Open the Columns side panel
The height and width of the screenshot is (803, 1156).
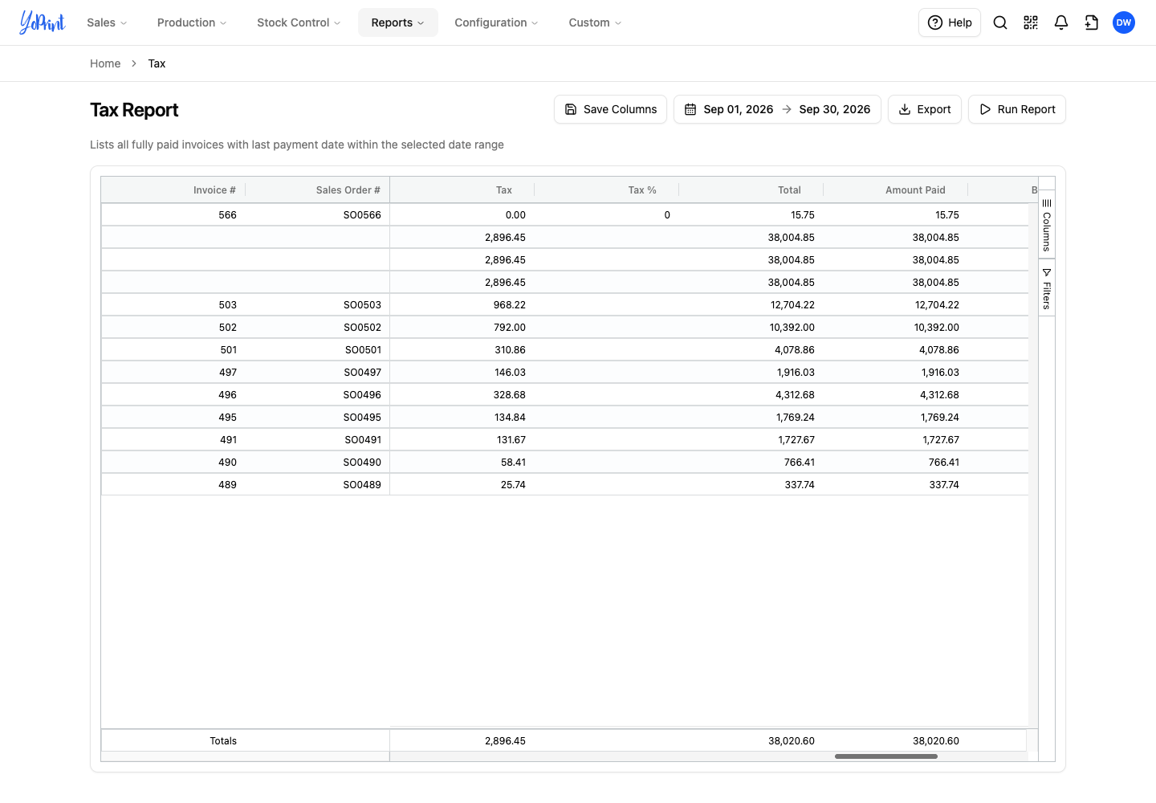(x=1047, y=226)
